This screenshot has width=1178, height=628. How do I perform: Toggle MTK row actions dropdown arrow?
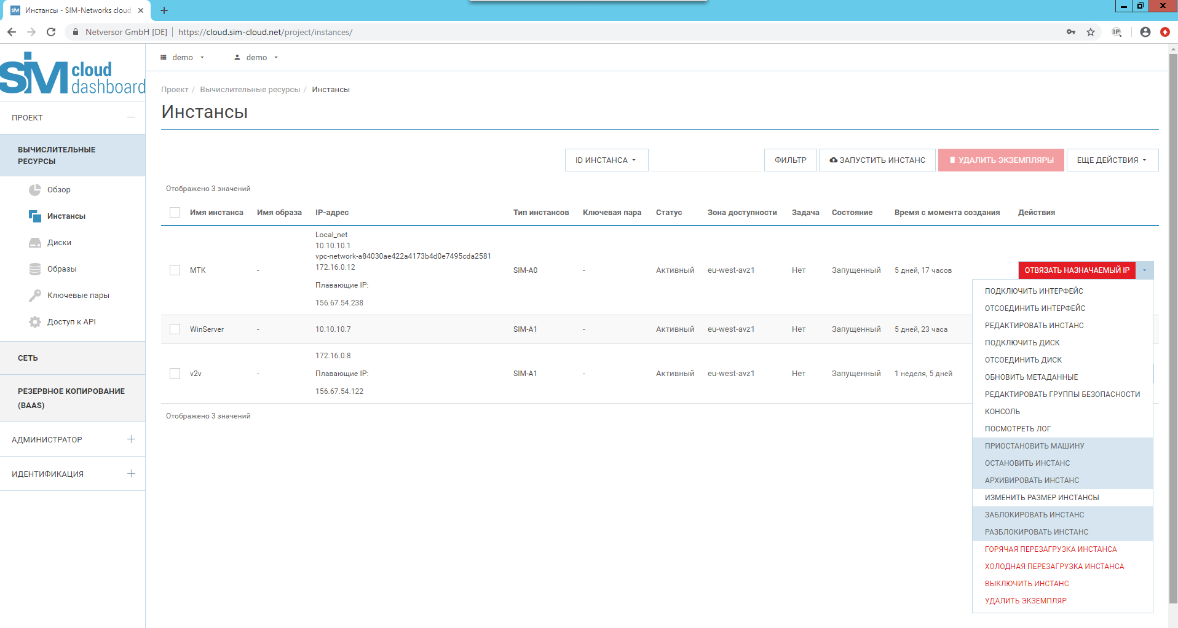[x=1145, y=270]
